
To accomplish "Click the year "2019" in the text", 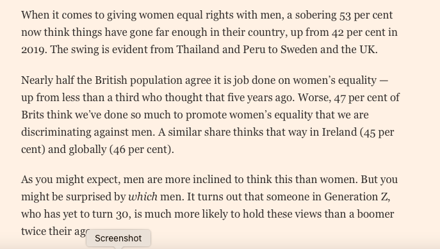I will 33,50.
